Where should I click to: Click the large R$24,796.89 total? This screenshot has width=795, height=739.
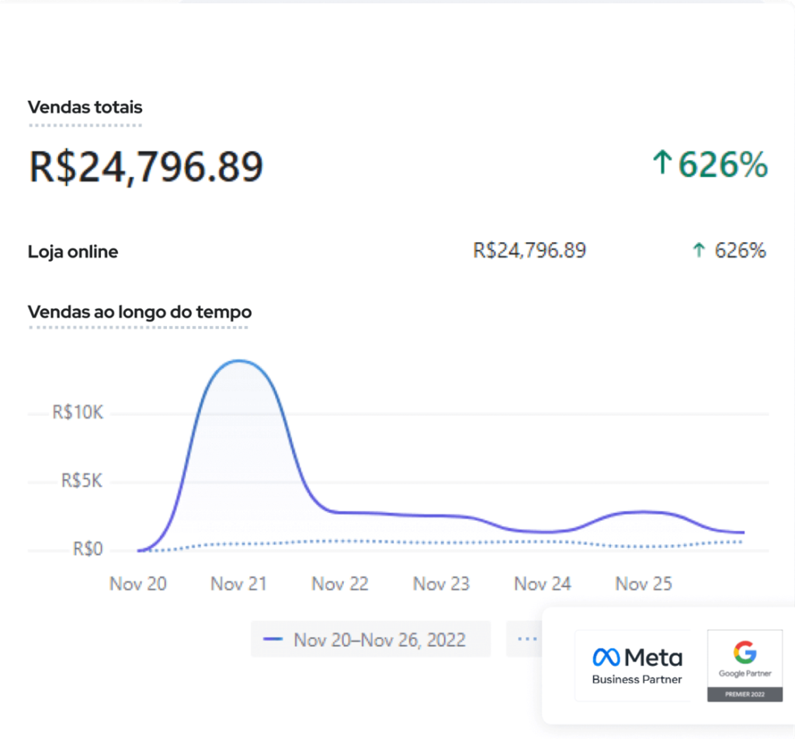click(x=146, y=166)
